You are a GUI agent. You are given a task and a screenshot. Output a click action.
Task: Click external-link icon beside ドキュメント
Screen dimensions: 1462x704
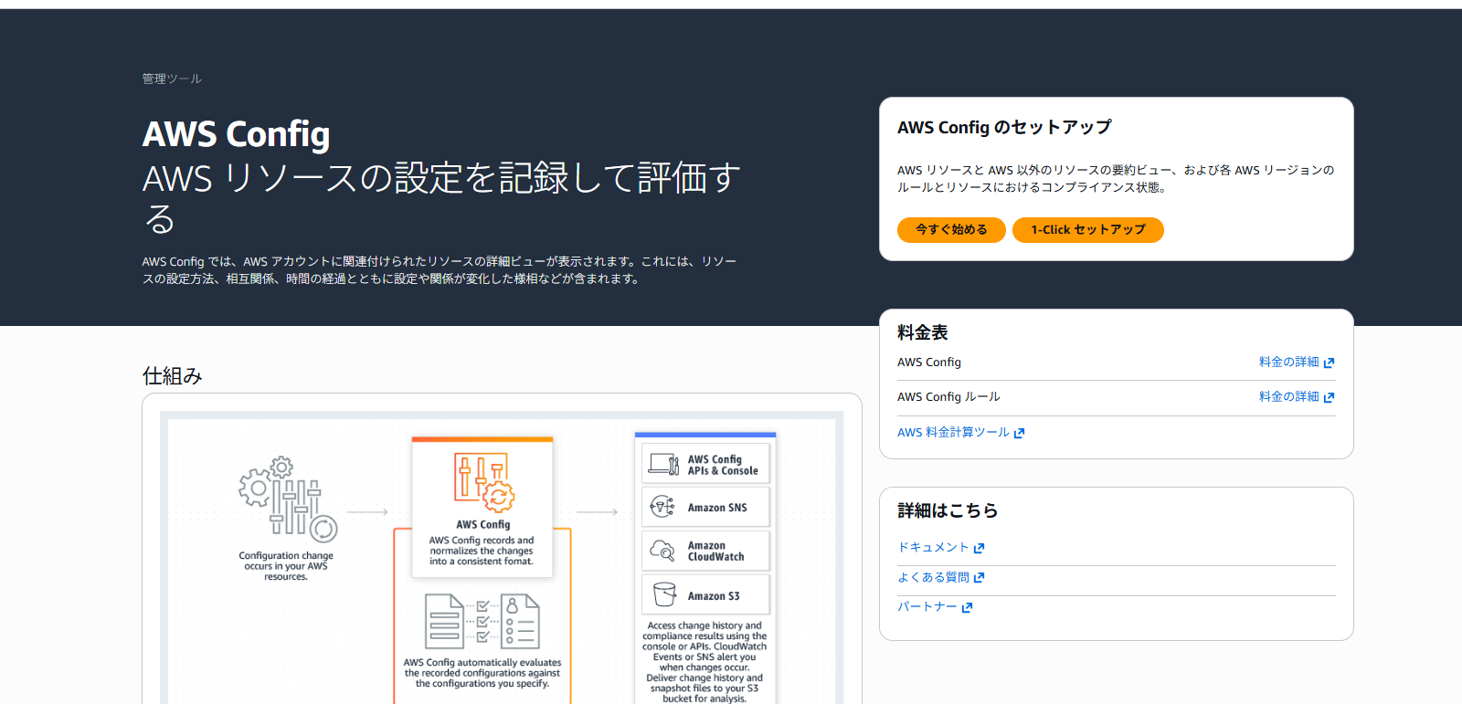click(979, 548)
